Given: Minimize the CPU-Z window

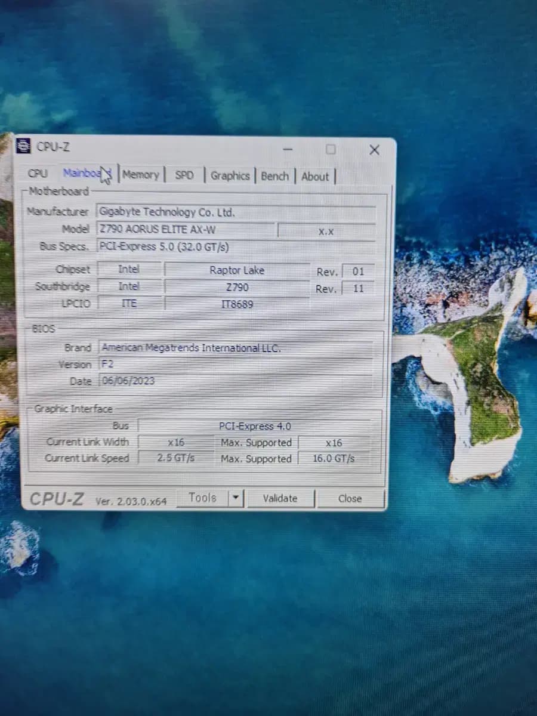Looking at the screenshot, I should [288, 149].
